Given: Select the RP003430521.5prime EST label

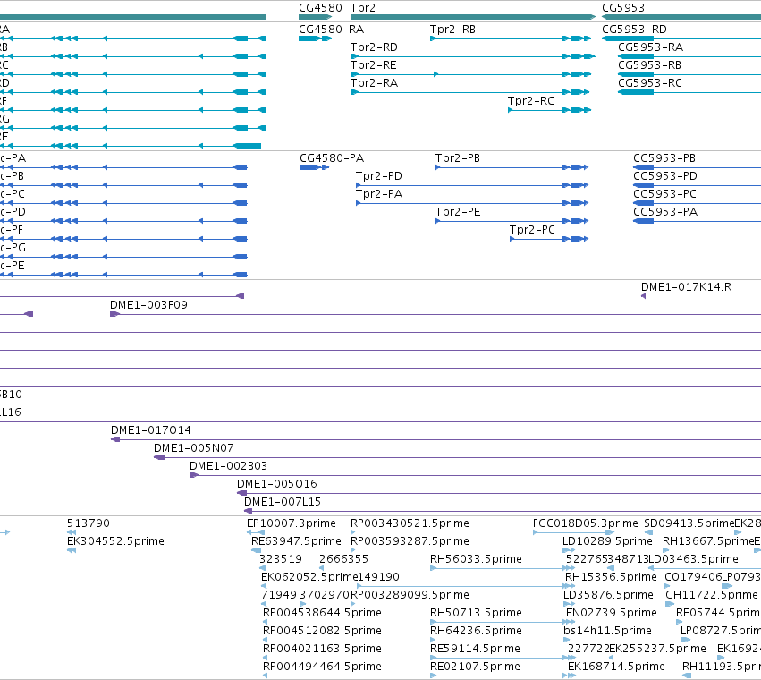Looking at the screenshot, I should click(x=410, y=523).
